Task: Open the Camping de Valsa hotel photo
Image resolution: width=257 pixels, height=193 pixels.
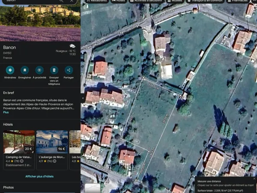Action: pos(19,142)
